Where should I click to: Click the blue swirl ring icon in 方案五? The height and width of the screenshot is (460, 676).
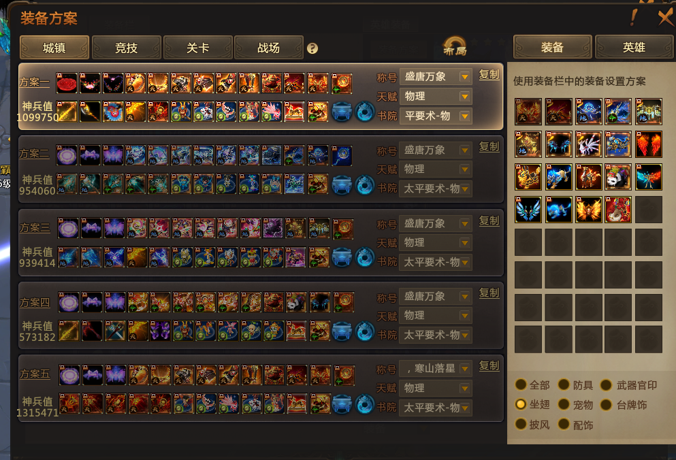pos(365,404)
